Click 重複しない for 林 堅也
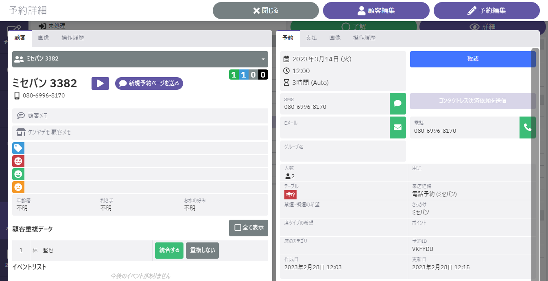Screen dimensions: 548x281 [x=202, y=251]
